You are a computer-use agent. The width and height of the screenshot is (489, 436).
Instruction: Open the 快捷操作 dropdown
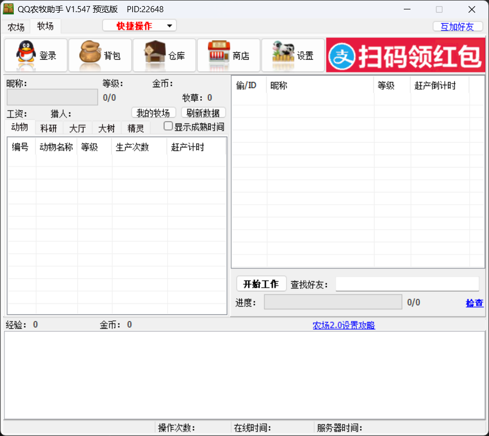coord(139,25)
